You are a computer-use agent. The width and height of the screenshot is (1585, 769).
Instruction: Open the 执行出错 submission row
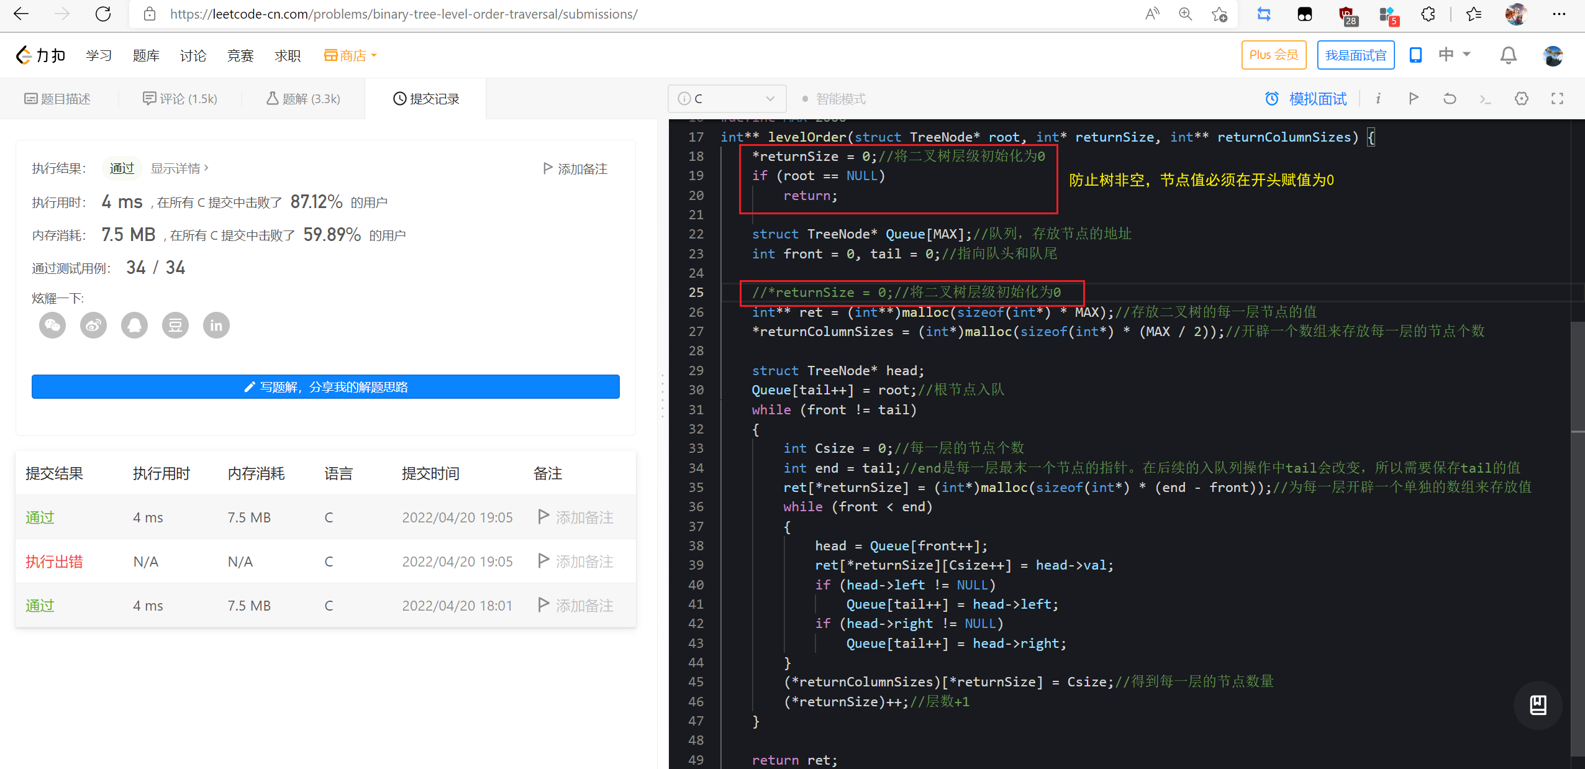tap(54, 562)
